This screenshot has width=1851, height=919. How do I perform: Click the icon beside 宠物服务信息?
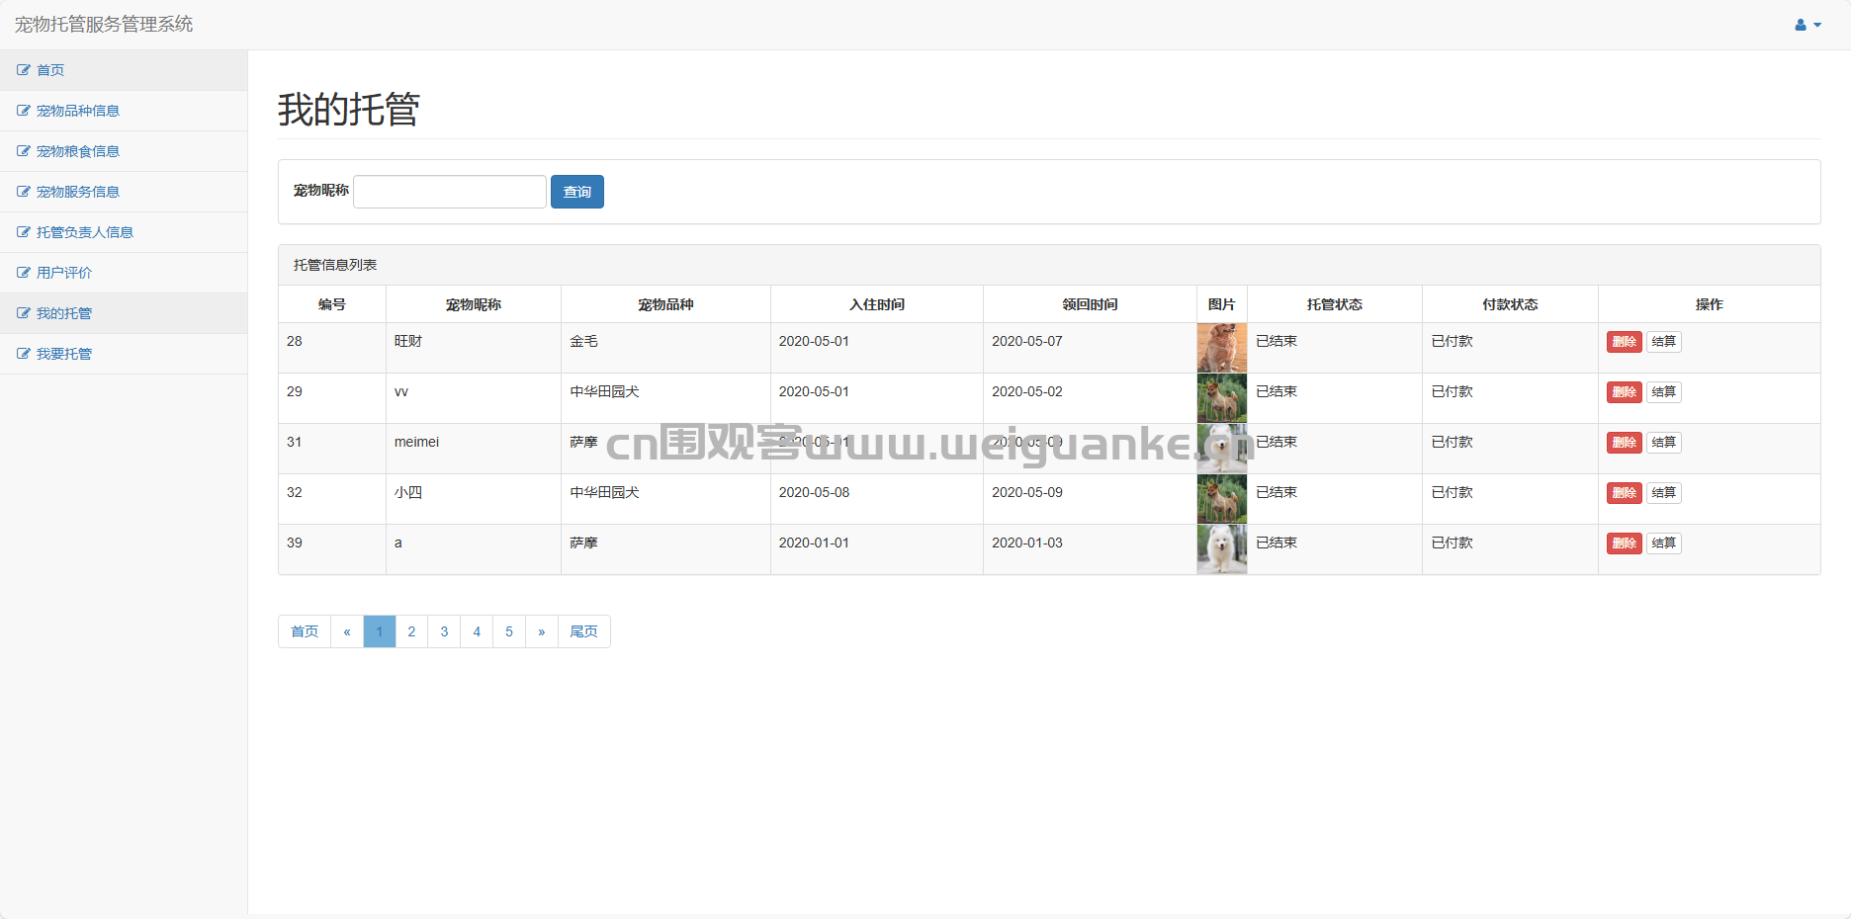[23, 192]
